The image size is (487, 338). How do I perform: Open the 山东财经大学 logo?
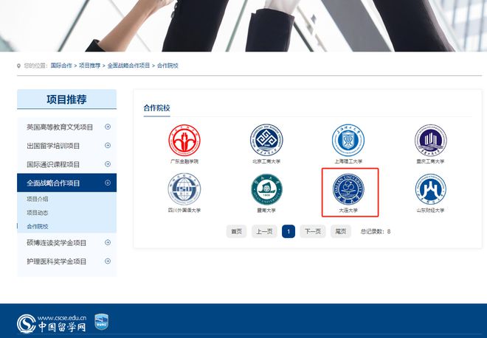coord(430,189)
